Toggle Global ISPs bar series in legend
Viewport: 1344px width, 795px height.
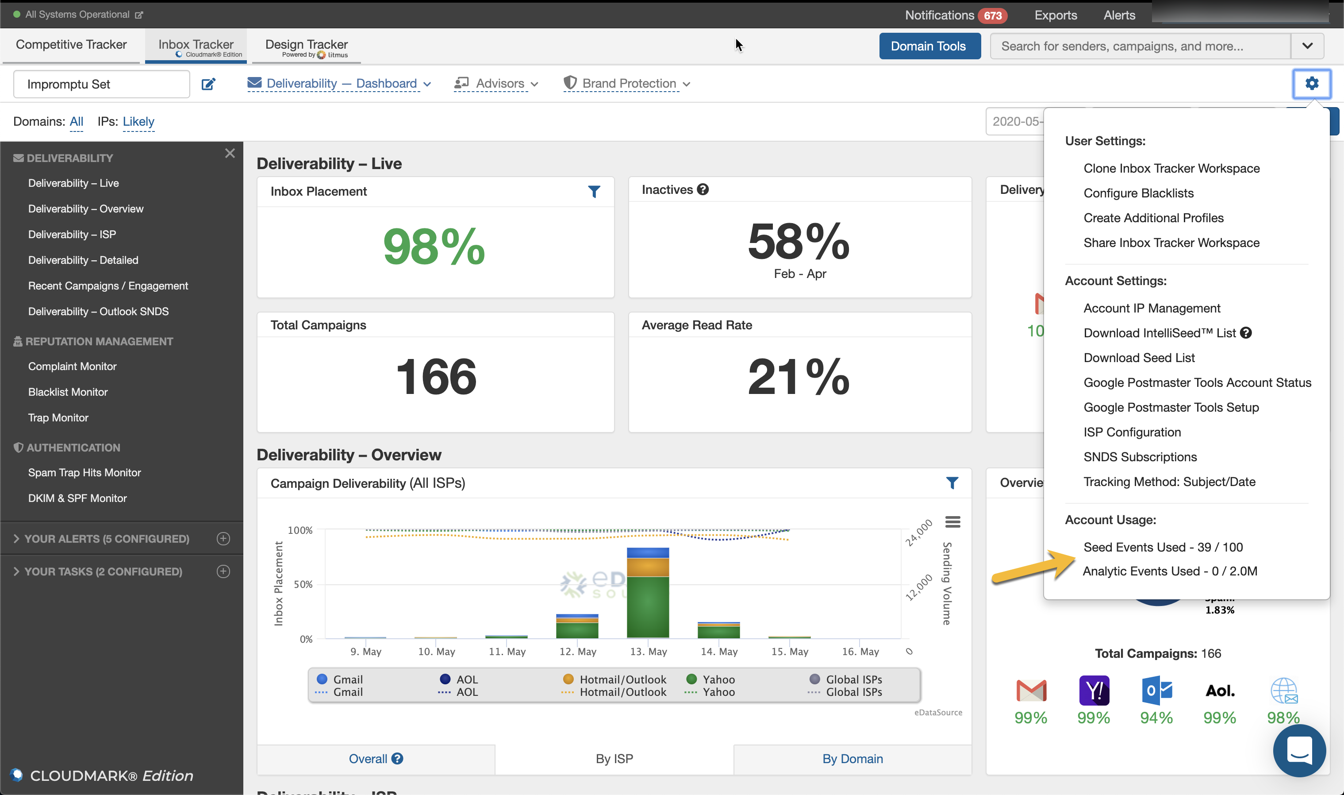[x=846, y=679]
